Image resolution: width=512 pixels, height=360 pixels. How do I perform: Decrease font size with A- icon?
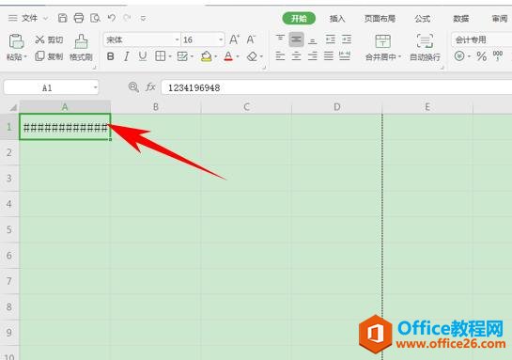pyautogui.click(x=251, y=39)
